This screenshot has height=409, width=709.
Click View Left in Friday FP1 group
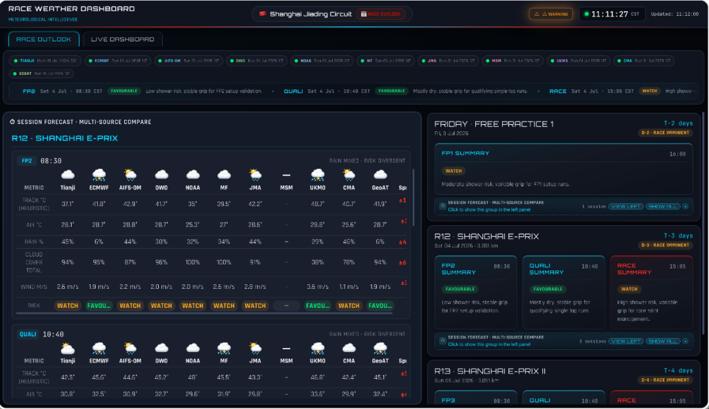click(626, 206)
